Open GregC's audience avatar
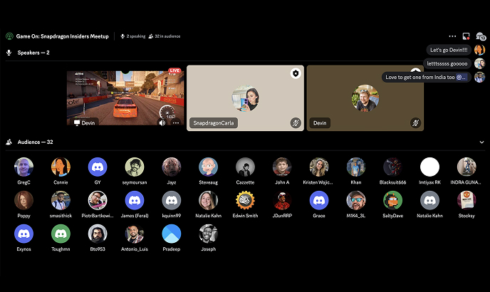This screenshot has height=292, width=490. [24, 167]
